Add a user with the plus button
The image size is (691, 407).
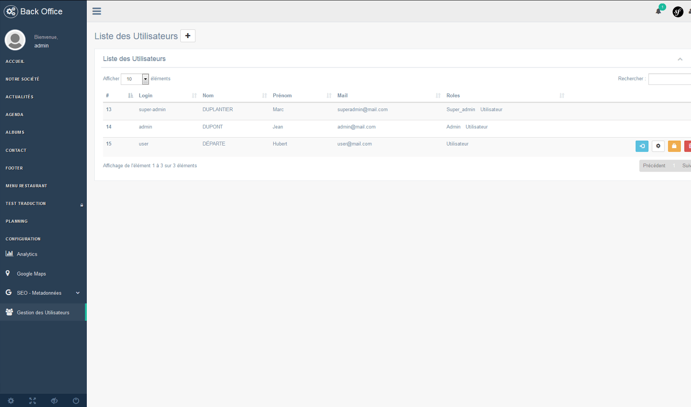pos(188,36)
